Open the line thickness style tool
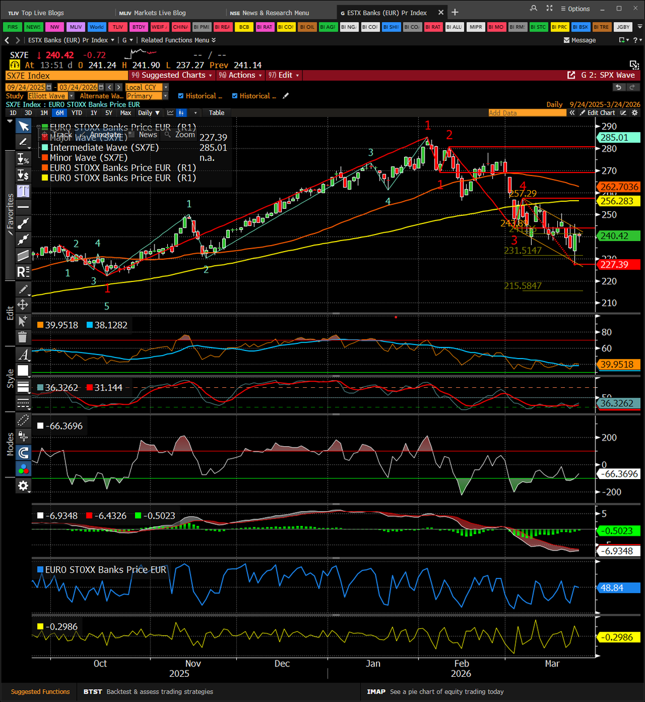Image resolution: width=645 pixels, height=702 pixels. [x=23, y=387]
